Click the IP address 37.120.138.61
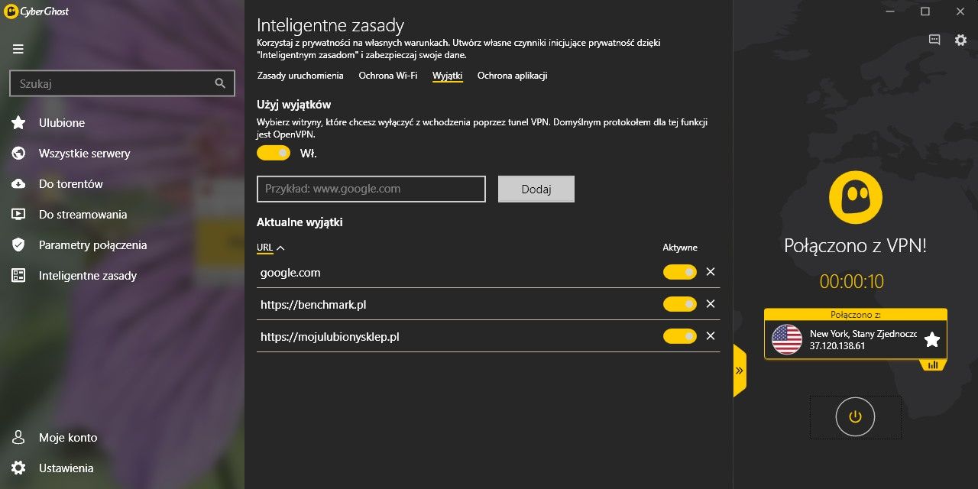Screen dimensions: 978x489 [837, 346]
